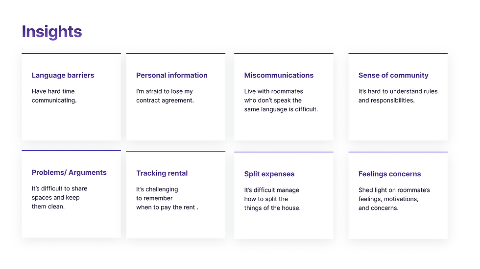Select the "hard to understand rules and responsibilities" text

point(398,96)
